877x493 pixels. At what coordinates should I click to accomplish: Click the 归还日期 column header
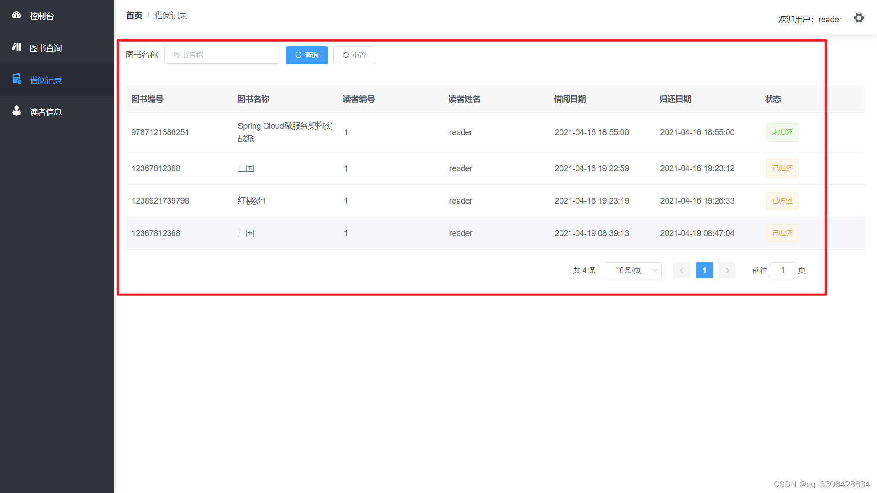(x=676, y=99)
